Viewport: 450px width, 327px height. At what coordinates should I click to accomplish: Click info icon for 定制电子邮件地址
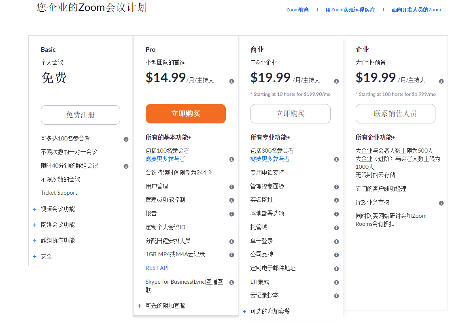[336, 268]
